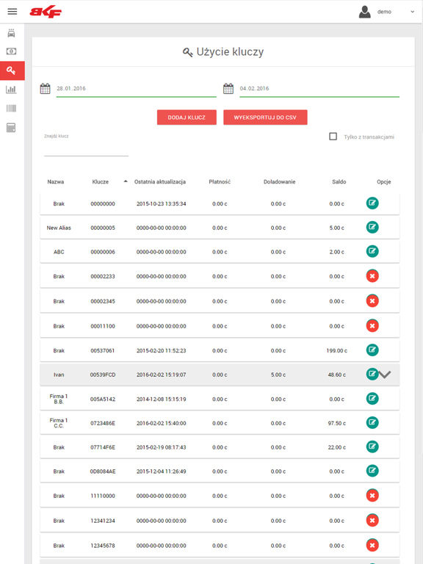Open the barcode sidebar icon
Image resolution: width=423 pixels, height=564 pixels.
coord(11,108)
